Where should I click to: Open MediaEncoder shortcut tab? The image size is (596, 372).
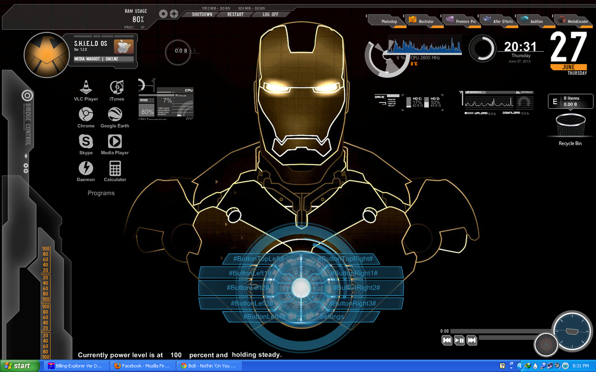574,21
